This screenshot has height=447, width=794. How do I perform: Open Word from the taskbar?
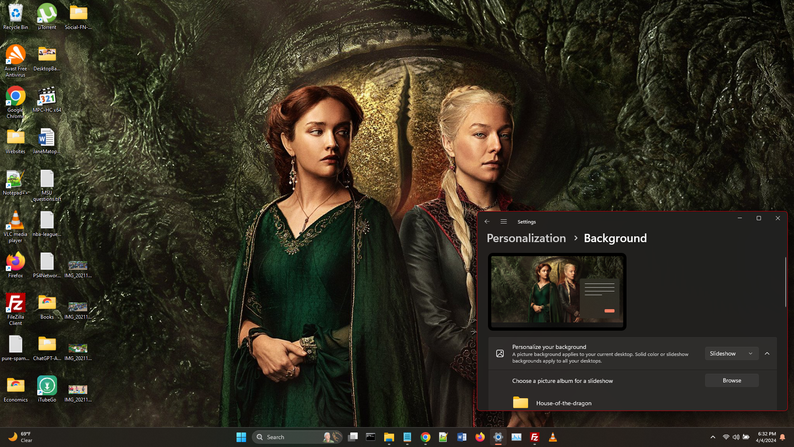point(462,437)
